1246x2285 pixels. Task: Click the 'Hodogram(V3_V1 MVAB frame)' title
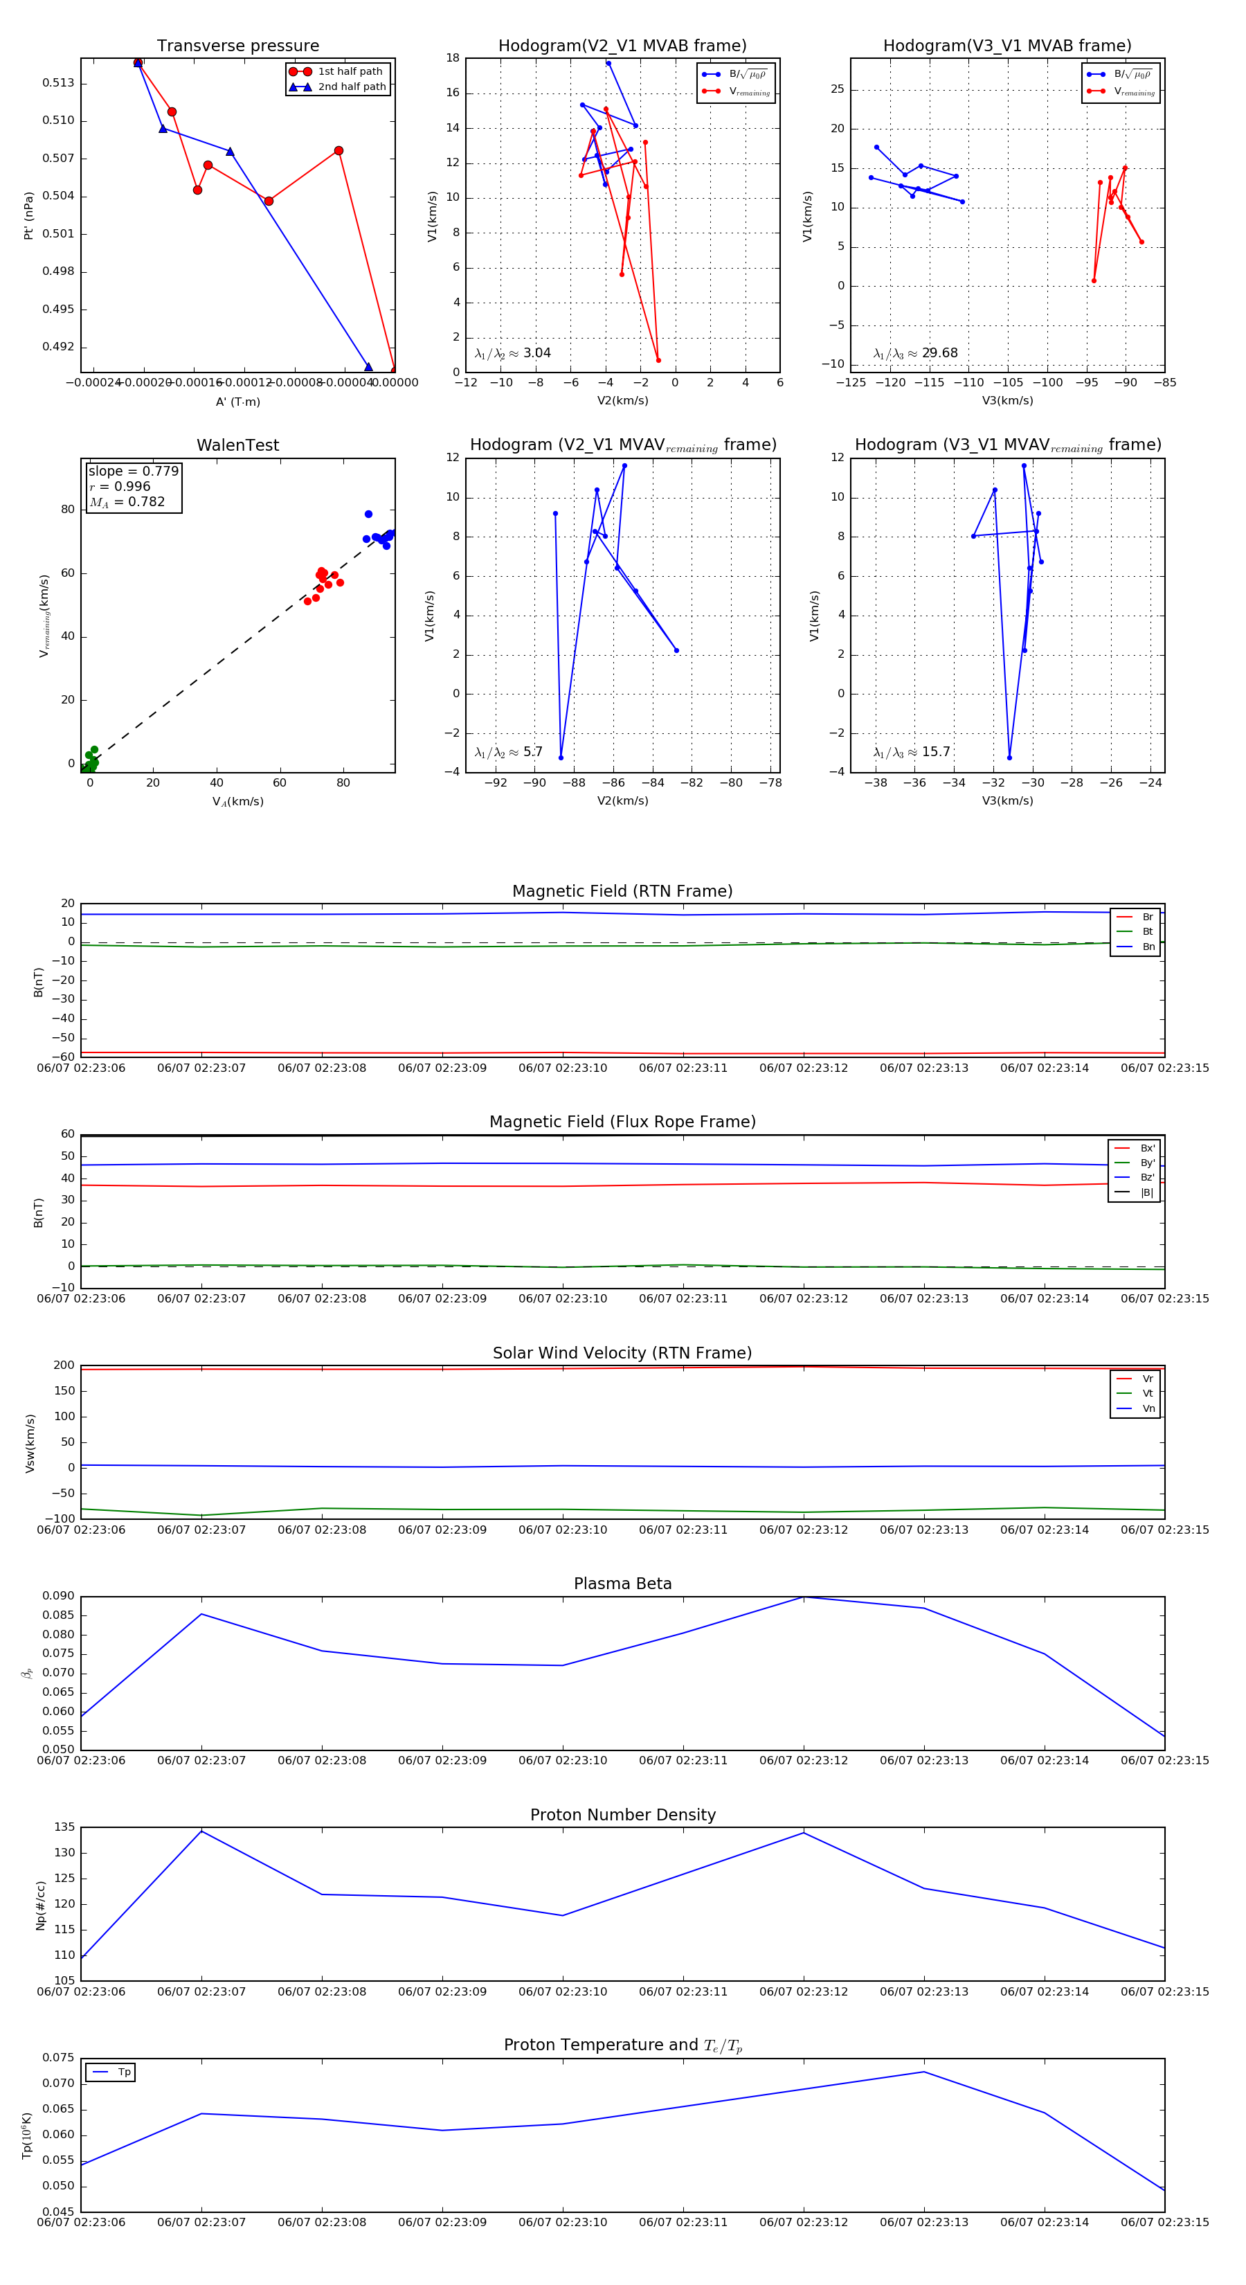pyautogui.click(x=1007, y=46)
